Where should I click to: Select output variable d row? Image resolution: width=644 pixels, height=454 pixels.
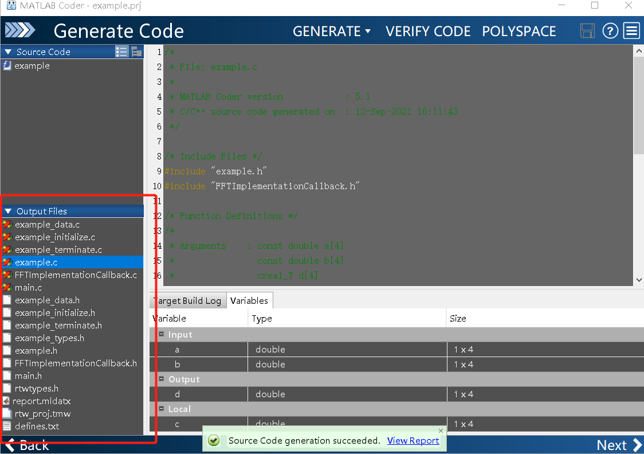[x=396, y=394]
